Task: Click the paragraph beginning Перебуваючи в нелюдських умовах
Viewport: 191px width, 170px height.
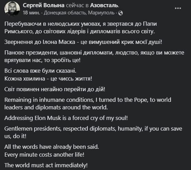Action: pyautogui.click(x=81, y=28)
